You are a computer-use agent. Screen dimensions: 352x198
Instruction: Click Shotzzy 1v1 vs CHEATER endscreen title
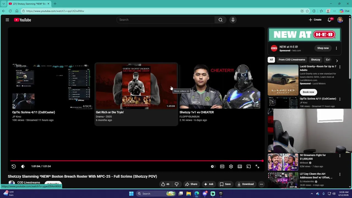[x=197, y=112]
